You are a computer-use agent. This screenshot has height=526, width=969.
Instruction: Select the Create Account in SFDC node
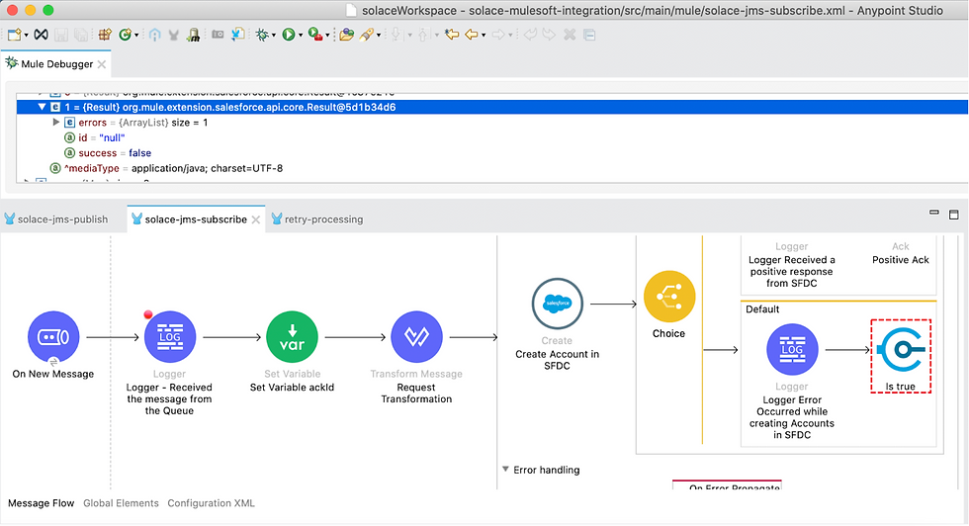click(x=557, y=304)
